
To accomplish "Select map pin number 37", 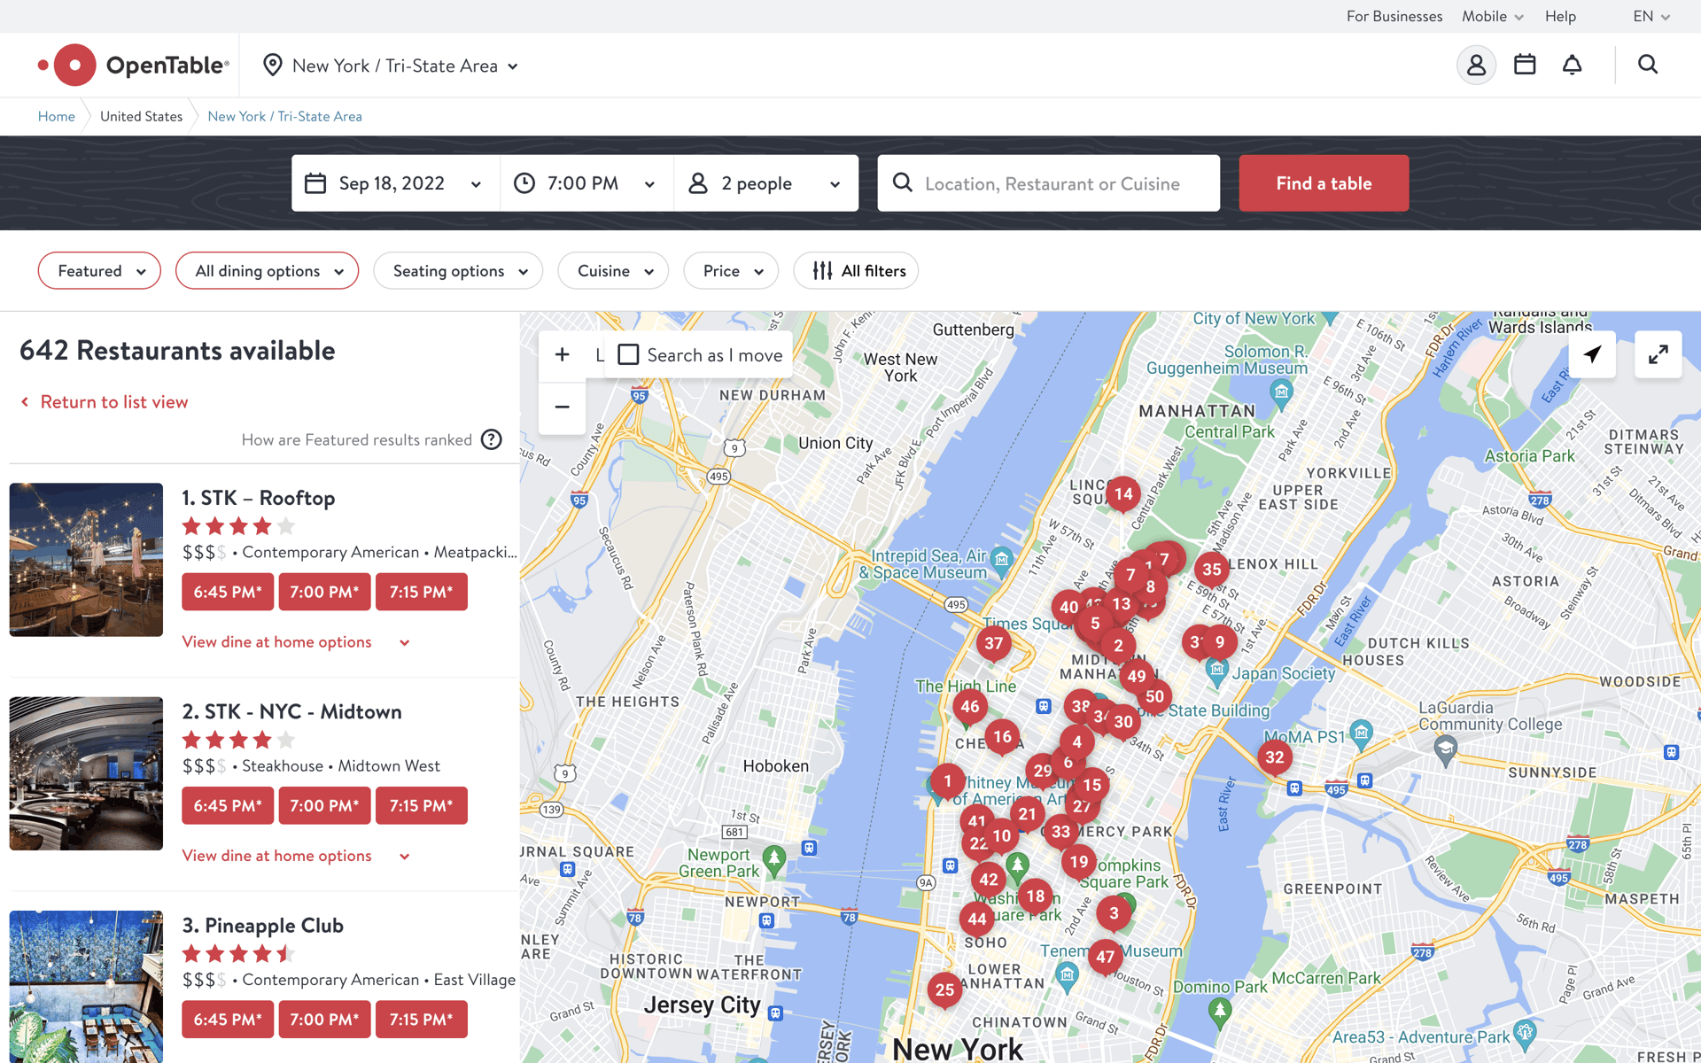I will (993, 644).
